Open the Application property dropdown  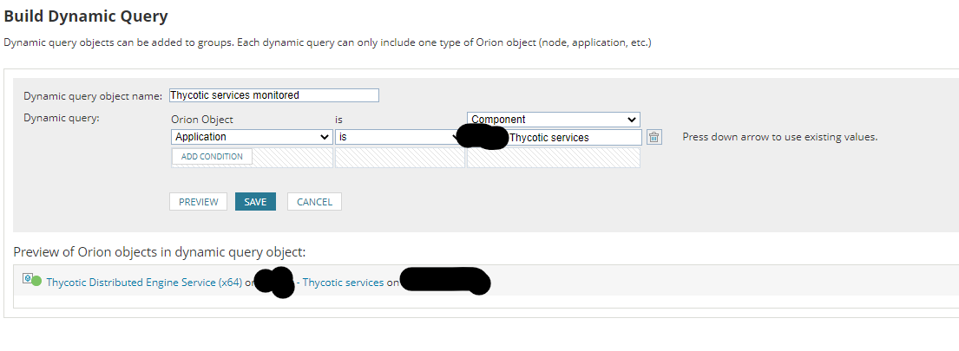pyautogui.click(x=252, y=137)
